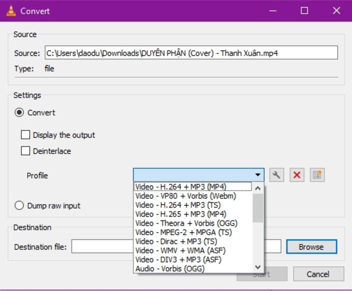Enable the Deinterlace checkbox
Image resolution: width=352 pixels, height=291 pixels.
[x=25, y=151]
